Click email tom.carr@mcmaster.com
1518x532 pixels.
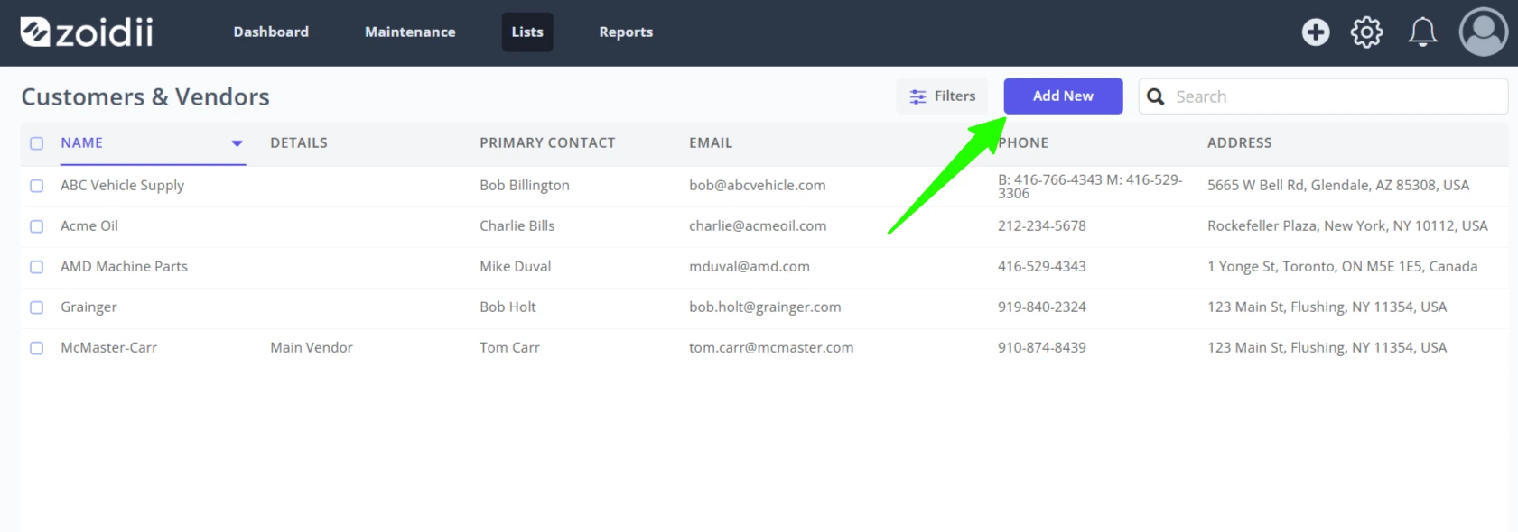(771, 347)
